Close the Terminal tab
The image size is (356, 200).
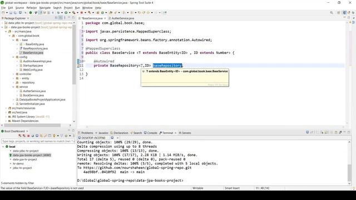click(175, 133)
